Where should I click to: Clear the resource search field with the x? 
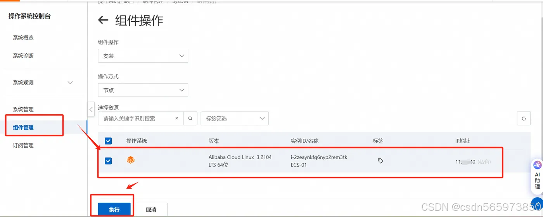click(177, 119)
